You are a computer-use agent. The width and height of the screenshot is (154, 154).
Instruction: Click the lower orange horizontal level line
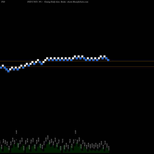tap(77, 67)
